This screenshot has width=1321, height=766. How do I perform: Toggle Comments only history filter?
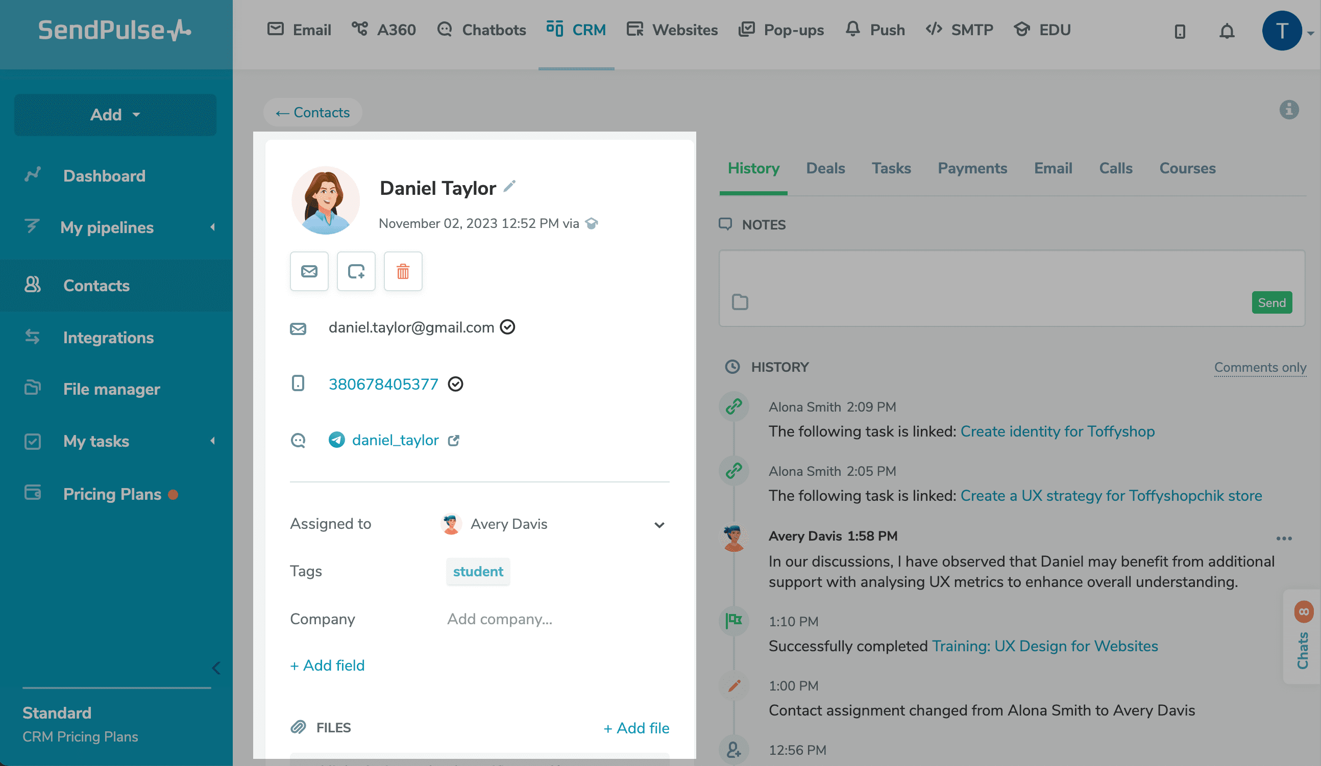click(1260, 367)
